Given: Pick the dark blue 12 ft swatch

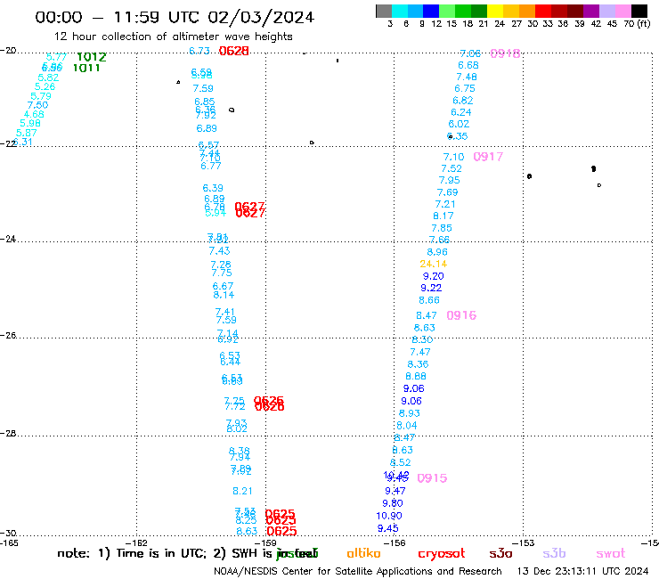Looking at the screenshot, I should click(431, 11).
